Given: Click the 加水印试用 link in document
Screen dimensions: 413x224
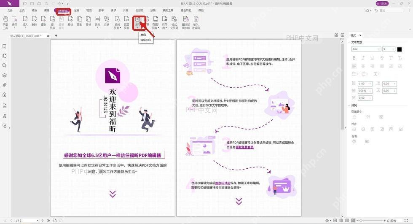Looking at the screenshot, I should (x=223, y=183).
